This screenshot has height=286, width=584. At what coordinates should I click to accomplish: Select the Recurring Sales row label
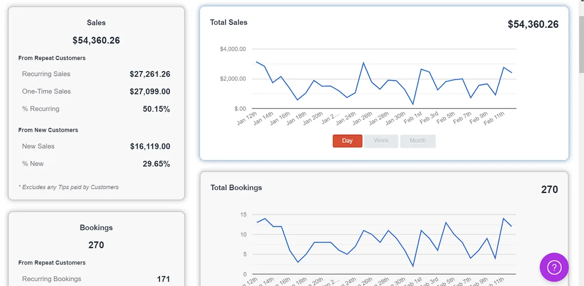(x=46, y=74)
